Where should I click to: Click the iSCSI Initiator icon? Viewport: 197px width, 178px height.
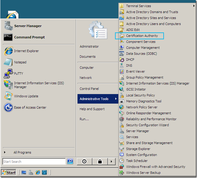point(122,89)
